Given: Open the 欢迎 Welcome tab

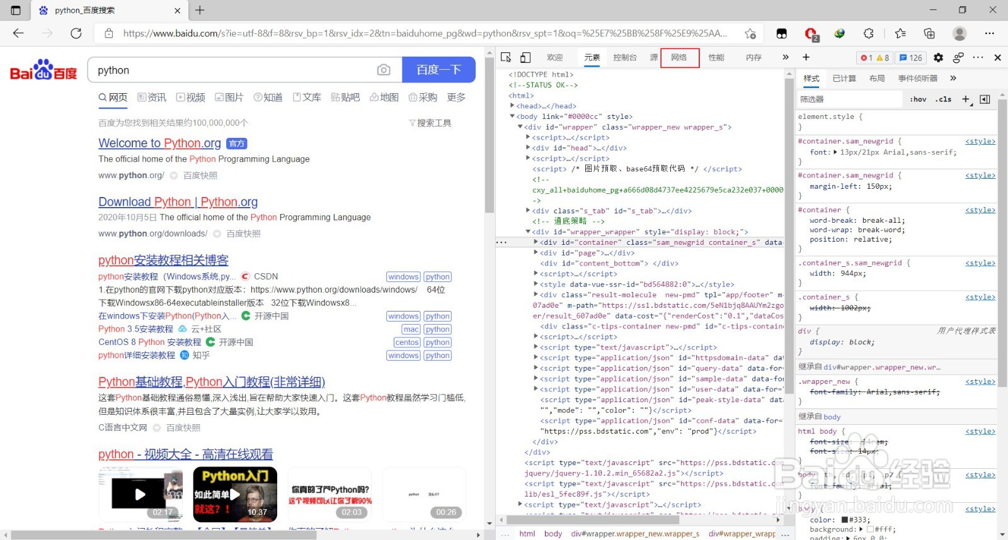Looking at the screenshot, I should [555, 57].
